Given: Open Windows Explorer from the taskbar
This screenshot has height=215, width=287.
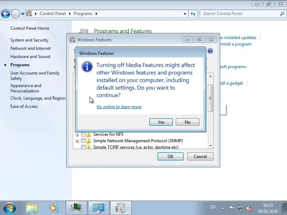Looking at the screenshot, I should point(32,208).
